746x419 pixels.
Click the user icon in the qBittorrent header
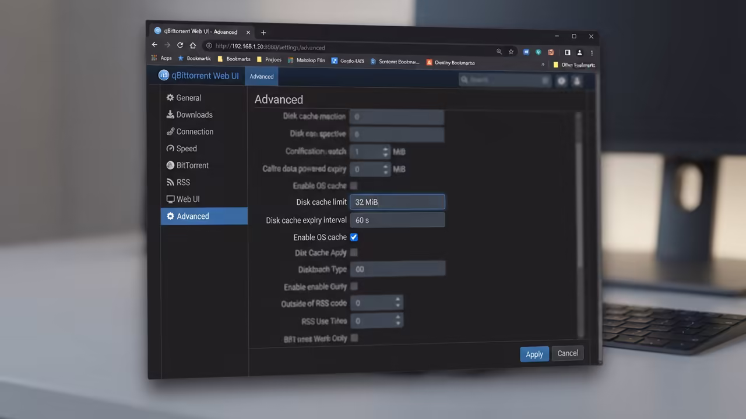(x=577, y=81)
